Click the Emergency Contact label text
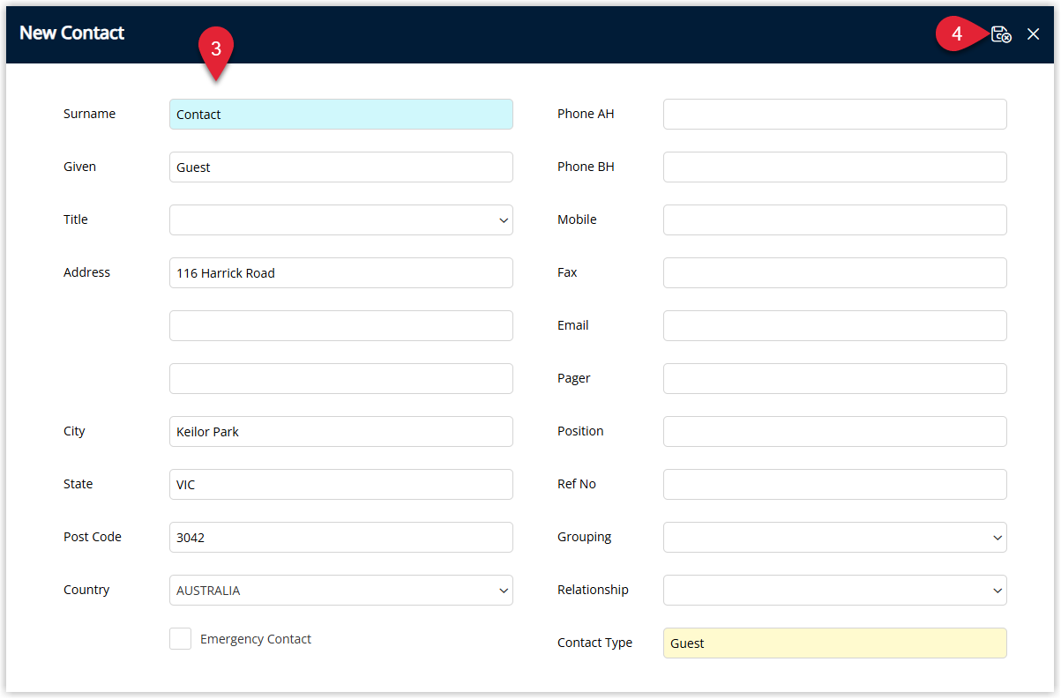The image size is (1061, 699). [x=256, y=639]
